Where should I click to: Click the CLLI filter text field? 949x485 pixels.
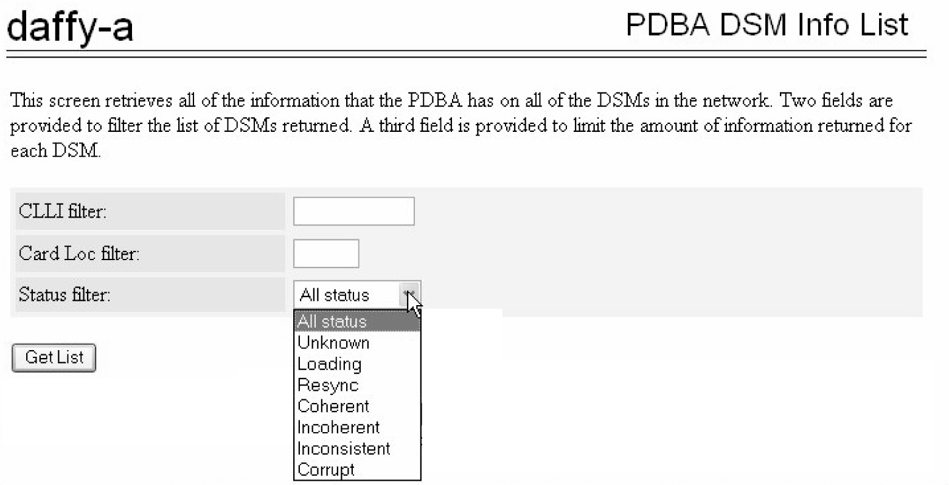(353, 212)
